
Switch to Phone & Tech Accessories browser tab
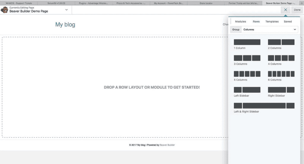point(131,3)
